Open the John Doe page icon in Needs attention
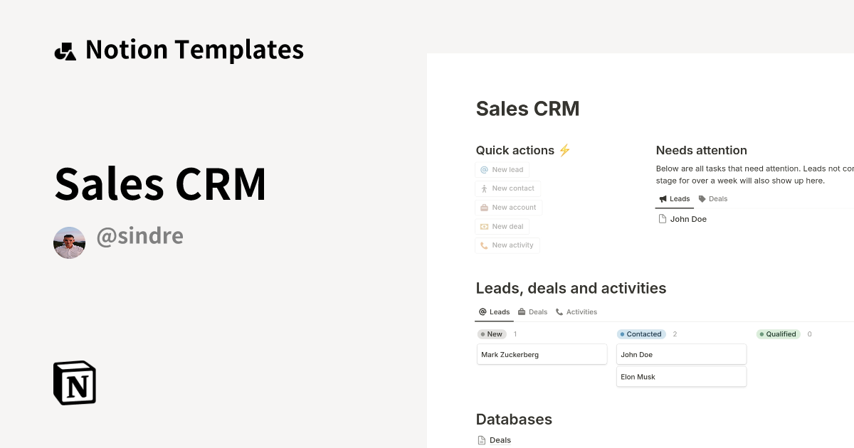 pos(663,219)
